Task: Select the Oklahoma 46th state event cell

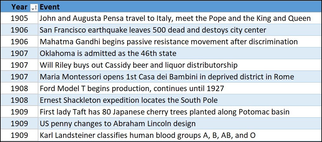Action: click(x=108, y=53)
